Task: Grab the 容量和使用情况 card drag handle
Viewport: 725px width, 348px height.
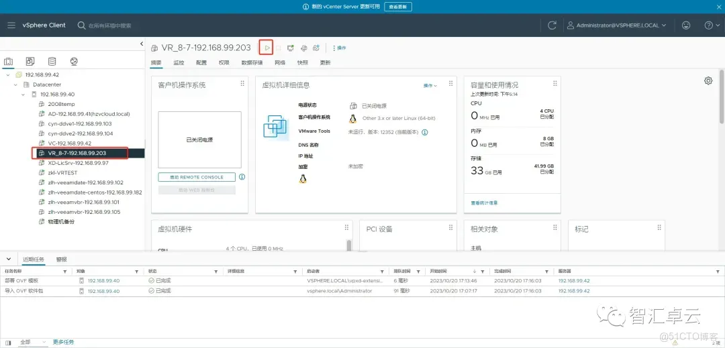Action: 554,84
